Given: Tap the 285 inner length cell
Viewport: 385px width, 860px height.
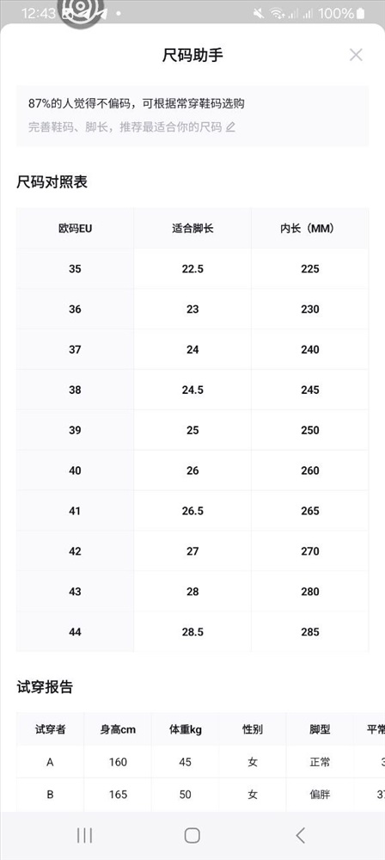Looking at the screenshot, I should click(310, 632).
